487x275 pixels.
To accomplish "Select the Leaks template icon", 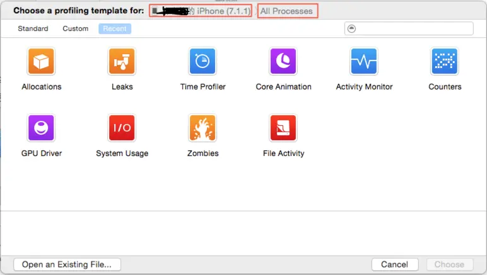I will [122, 61].
